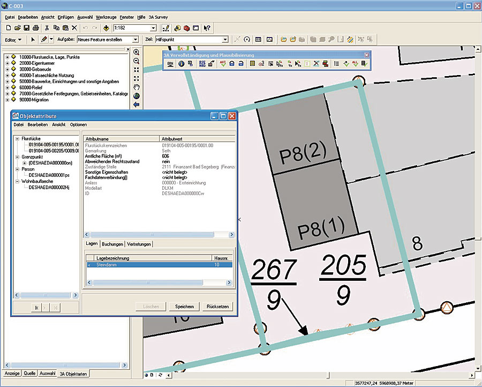Collapse the Flurstücke node in Objektattribute
Viewport: 482px width, 387px height.
click(18, 139)
